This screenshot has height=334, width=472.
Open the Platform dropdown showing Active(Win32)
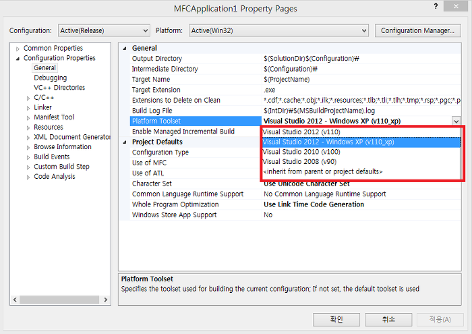[278, 31]
